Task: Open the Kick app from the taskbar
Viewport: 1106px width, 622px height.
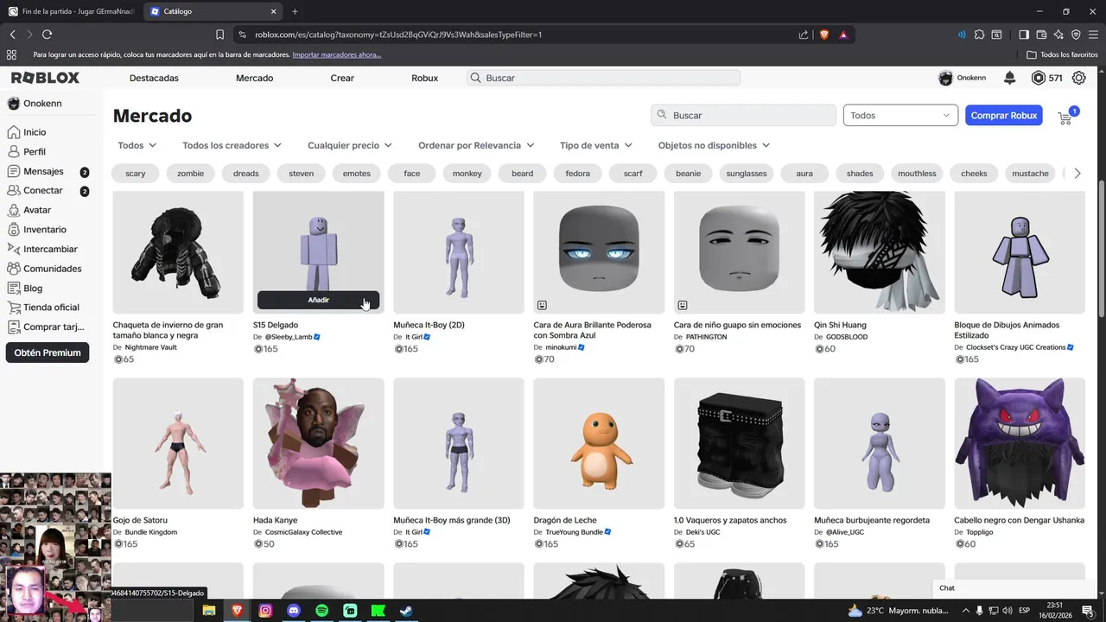Action: coord(378,611)
